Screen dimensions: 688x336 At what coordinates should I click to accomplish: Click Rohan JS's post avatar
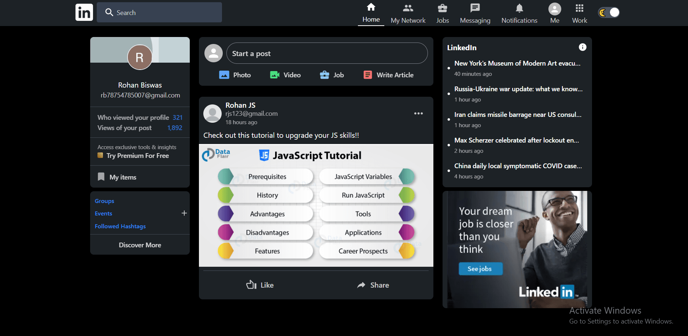click(x=212, y=114)
